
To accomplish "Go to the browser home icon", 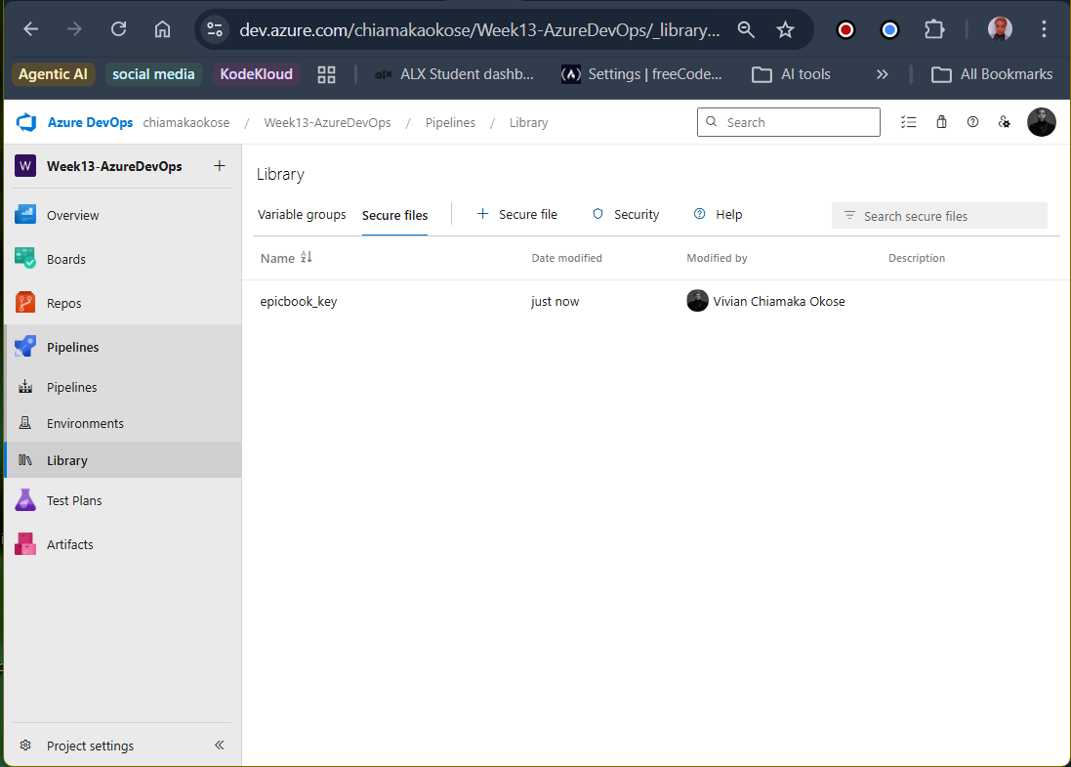I will 163,29.
